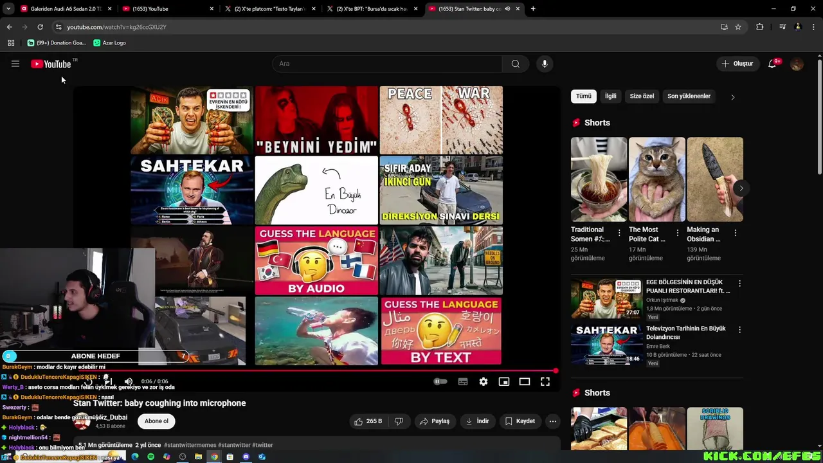Viewport: 823px width, 463px height.
Task: Download the video with İndir
Action: (x=477, y=421)
